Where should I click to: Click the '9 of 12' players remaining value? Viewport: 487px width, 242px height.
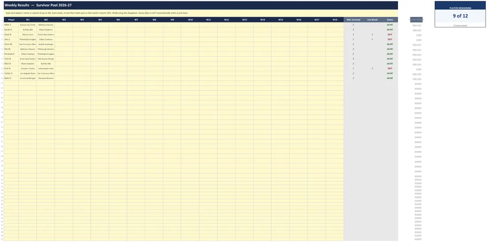(x=460, y=16)
